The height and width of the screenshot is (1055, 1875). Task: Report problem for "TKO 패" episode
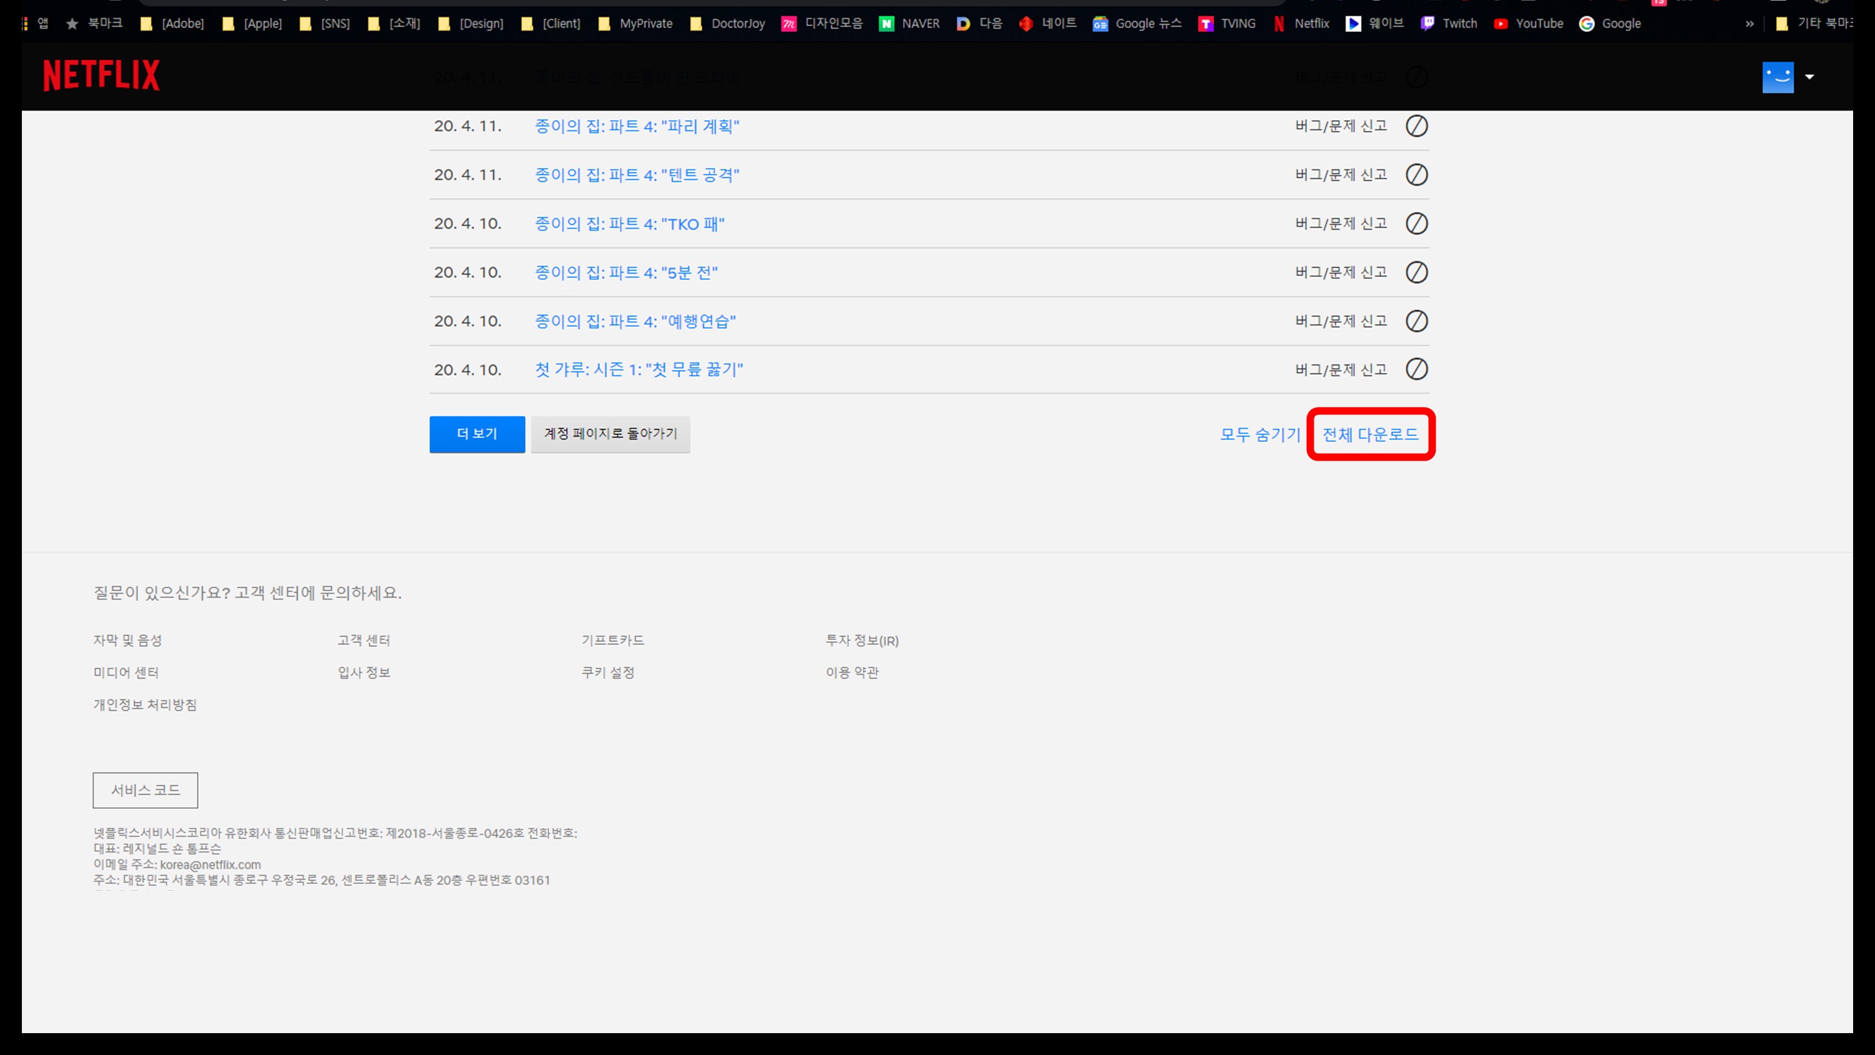coord(1341,224)
